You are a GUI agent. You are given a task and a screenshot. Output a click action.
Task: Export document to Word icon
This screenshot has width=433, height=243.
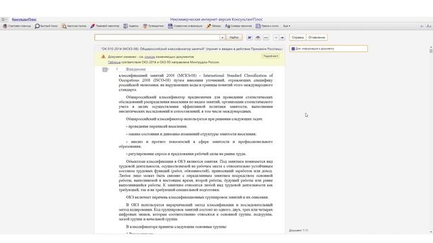[250, 38]
